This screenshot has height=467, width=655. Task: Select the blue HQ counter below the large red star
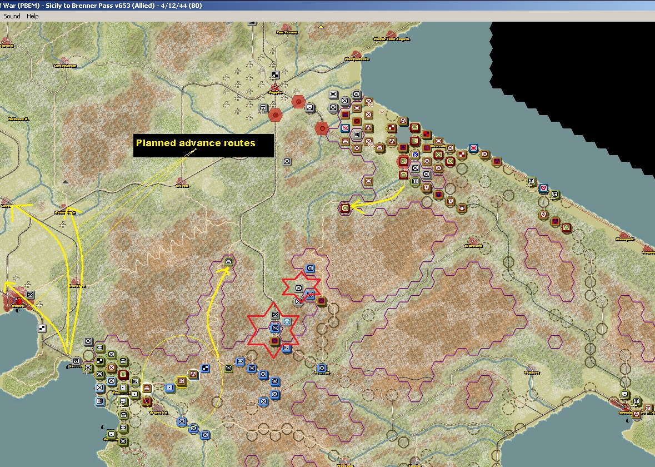tap(287, 347)
